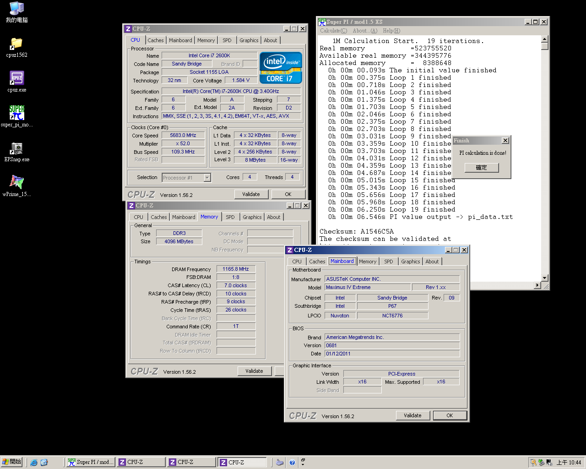Open the Calculate menu in Super PI
This screenshot has width=586, height=469.
[333, 31]
